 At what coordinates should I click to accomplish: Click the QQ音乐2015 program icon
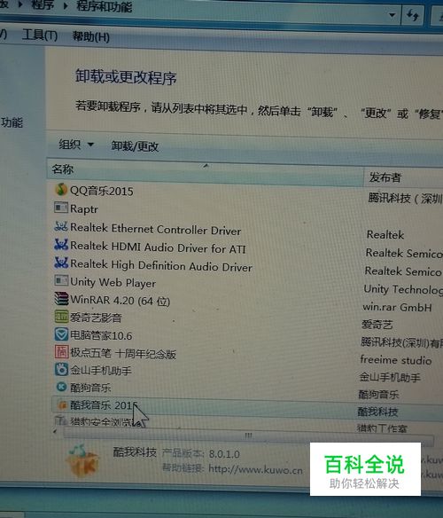coord(61,190)
